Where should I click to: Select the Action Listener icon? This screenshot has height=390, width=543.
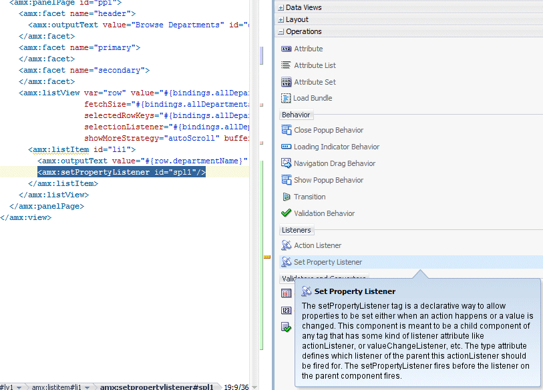[286, 245]
